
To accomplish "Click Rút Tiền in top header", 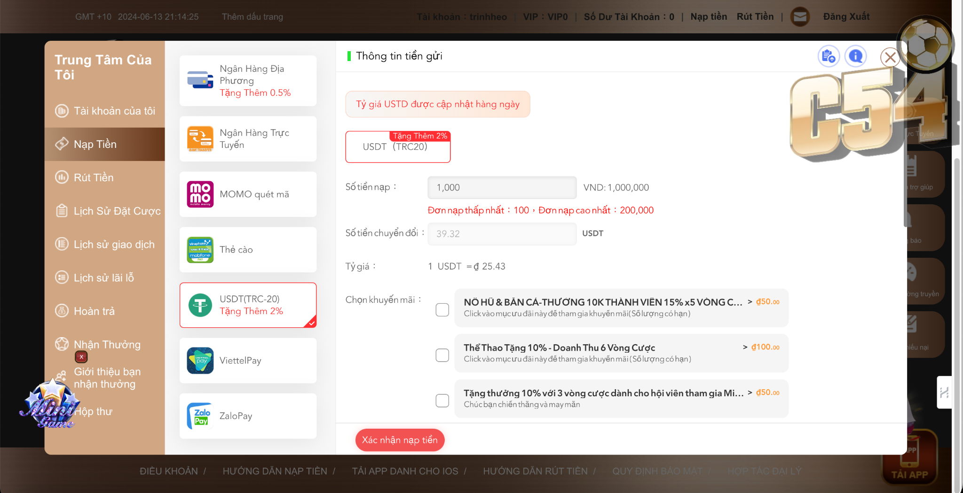I will (x=755, y=16).
